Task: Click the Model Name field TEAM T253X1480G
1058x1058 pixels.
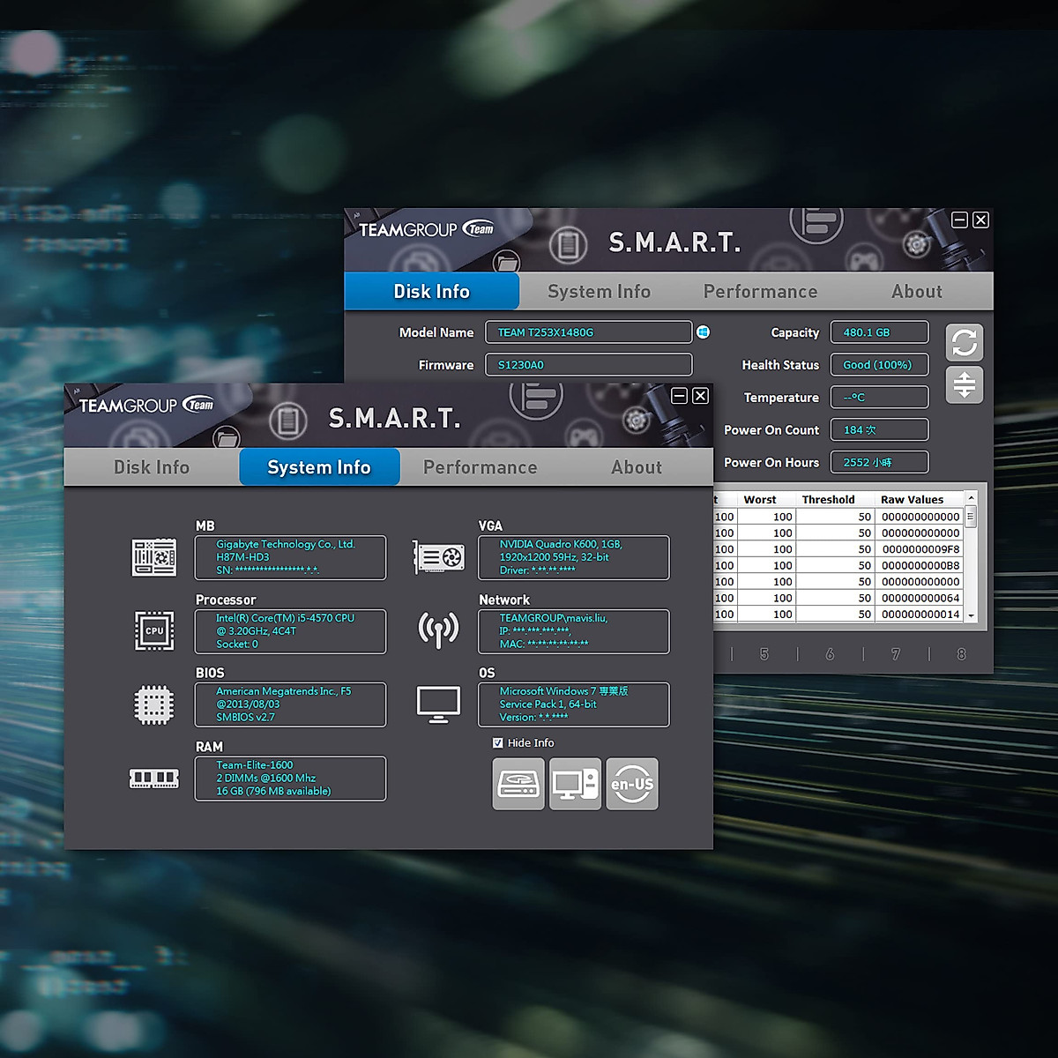Action: click(588, 332)
